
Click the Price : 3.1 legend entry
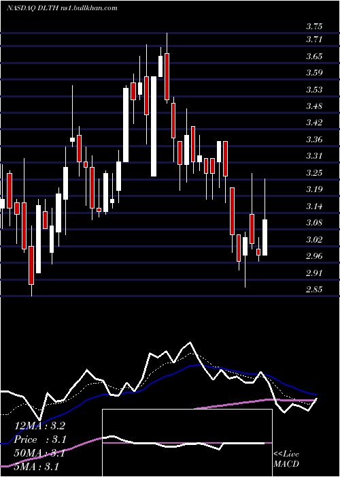[40, 440]
